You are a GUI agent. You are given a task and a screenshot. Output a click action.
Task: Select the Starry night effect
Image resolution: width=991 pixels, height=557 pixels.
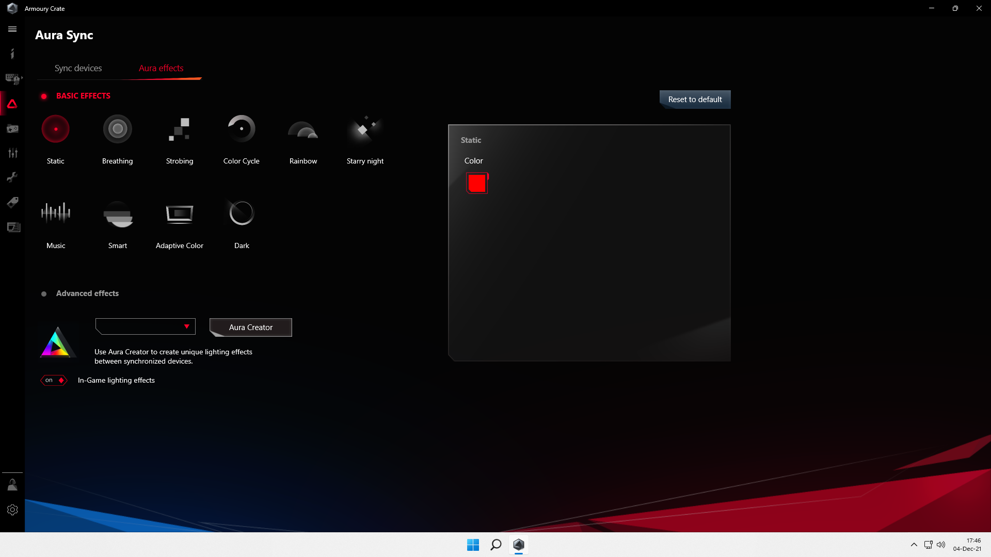[x=365, y=129]
